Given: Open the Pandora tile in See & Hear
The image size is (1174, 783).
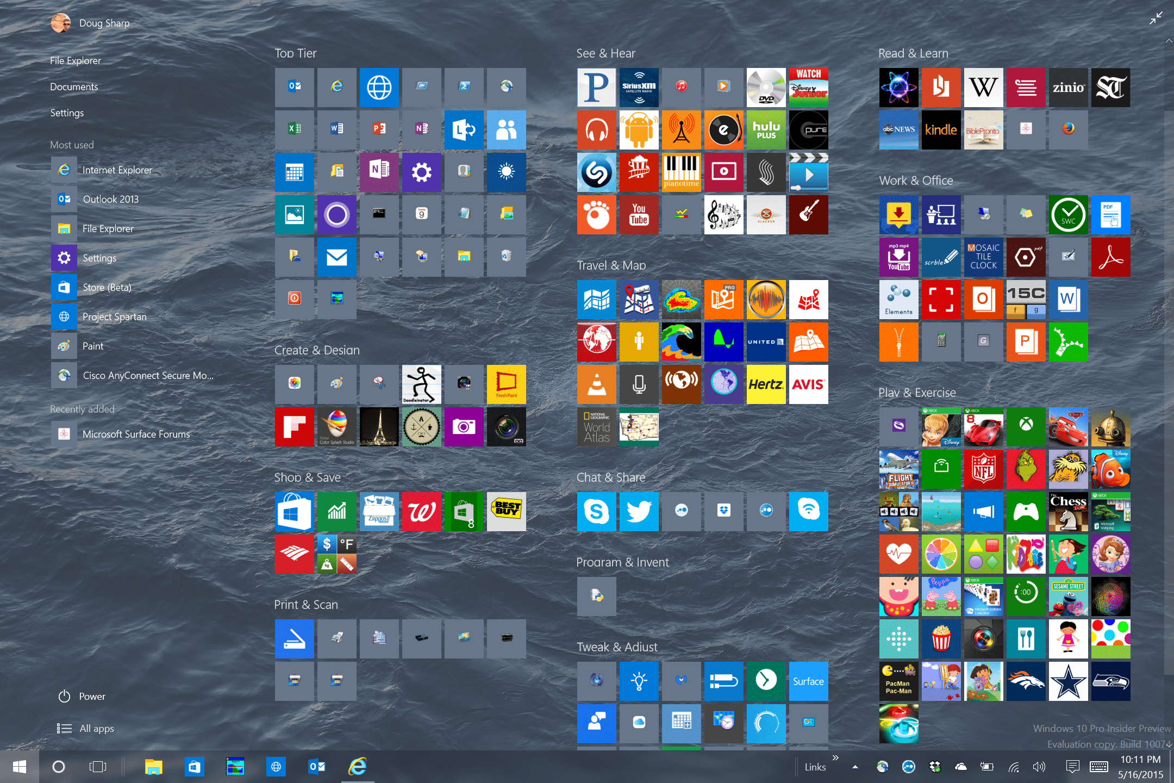Looking at the screenshot, I should pyautogui.click(x=596, y=88).
